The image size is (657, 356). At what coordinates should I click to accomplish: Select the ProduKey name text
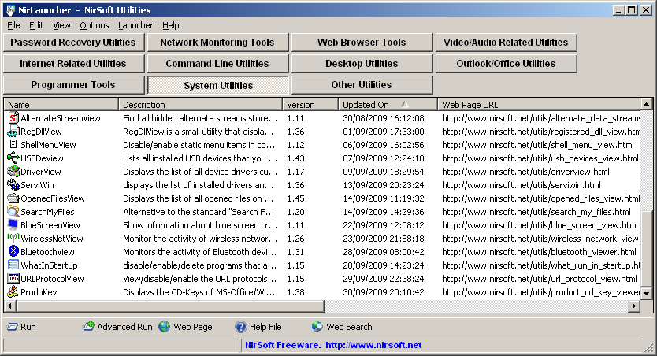39,292
